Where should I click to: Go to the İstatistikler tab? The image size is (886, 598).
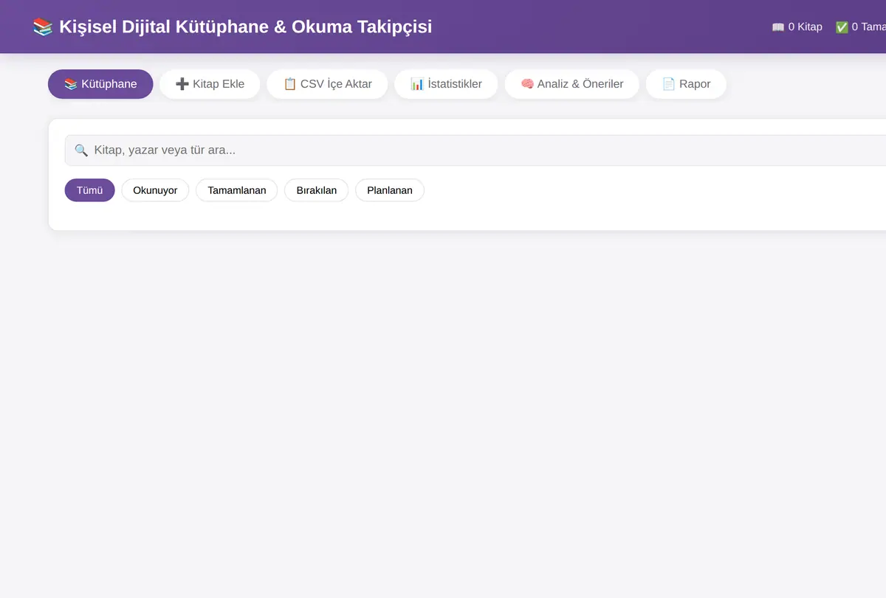(446, 84)
